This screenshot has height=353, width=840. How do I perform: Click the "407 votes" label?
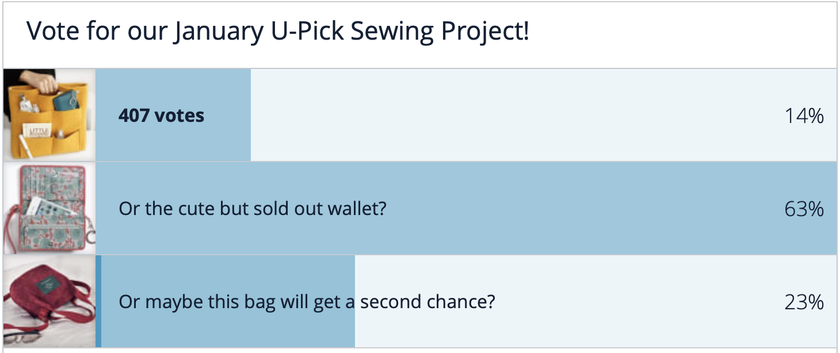coord(161,116)
